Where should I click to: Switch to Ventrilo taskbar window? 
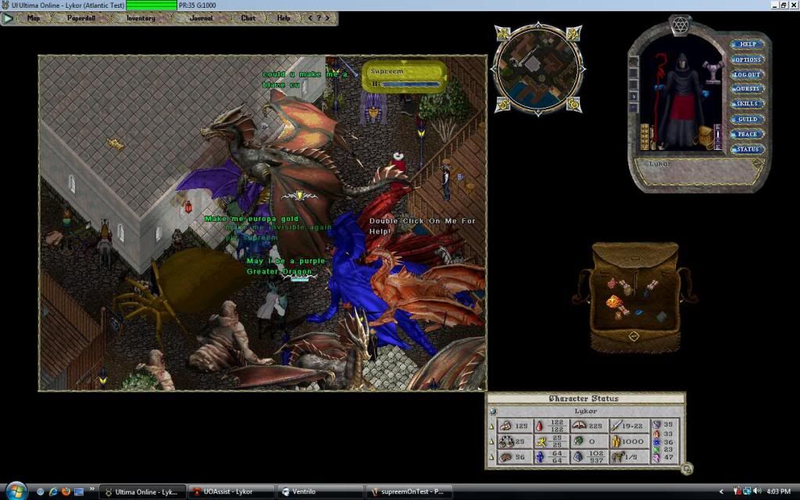320,492
